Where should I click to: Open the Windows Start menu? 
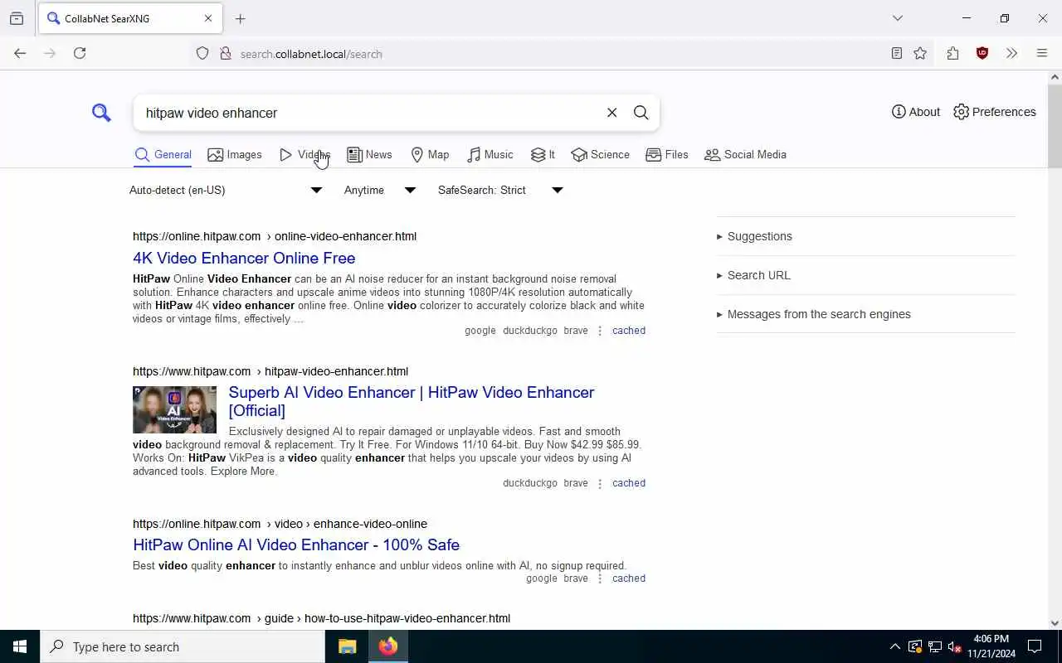point(20,646)
